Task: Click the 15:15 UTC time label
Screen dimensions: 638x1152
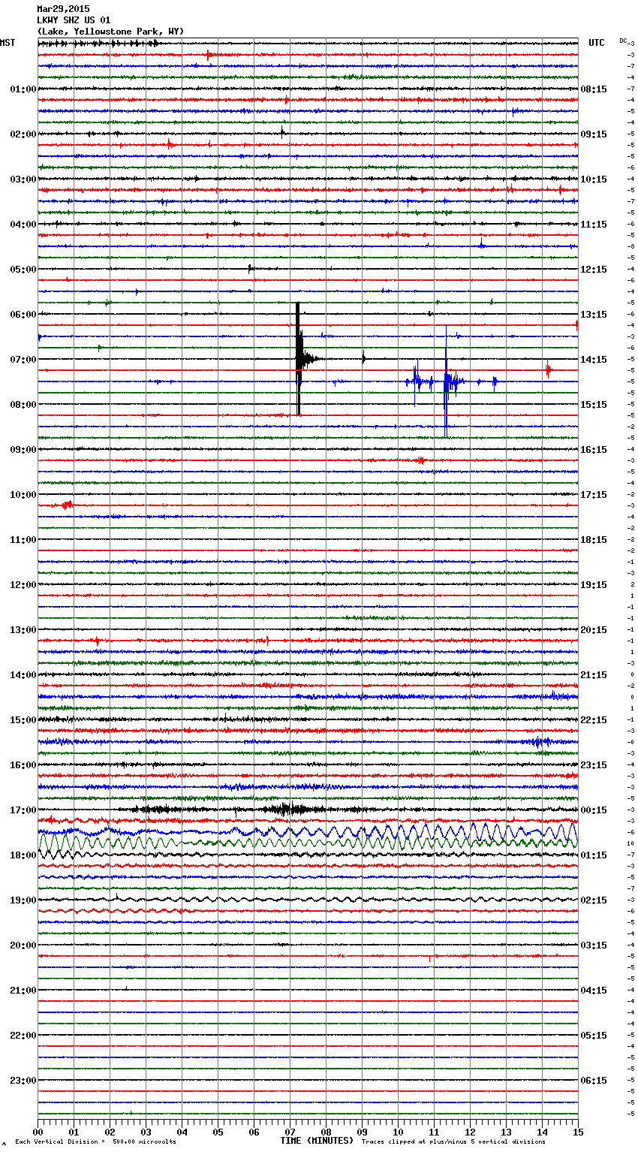Action: [x=594, y=405]
